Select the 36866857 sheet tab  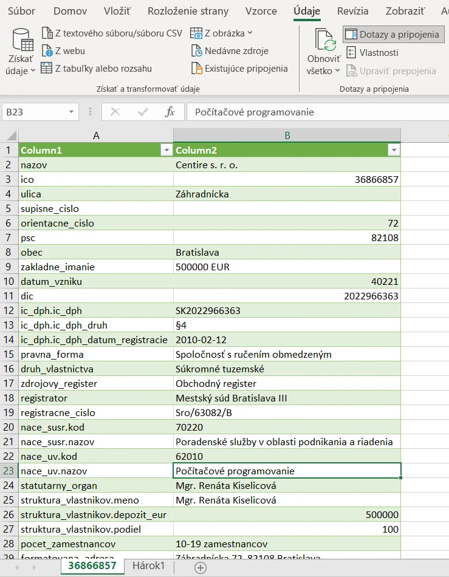coord(92,565)
